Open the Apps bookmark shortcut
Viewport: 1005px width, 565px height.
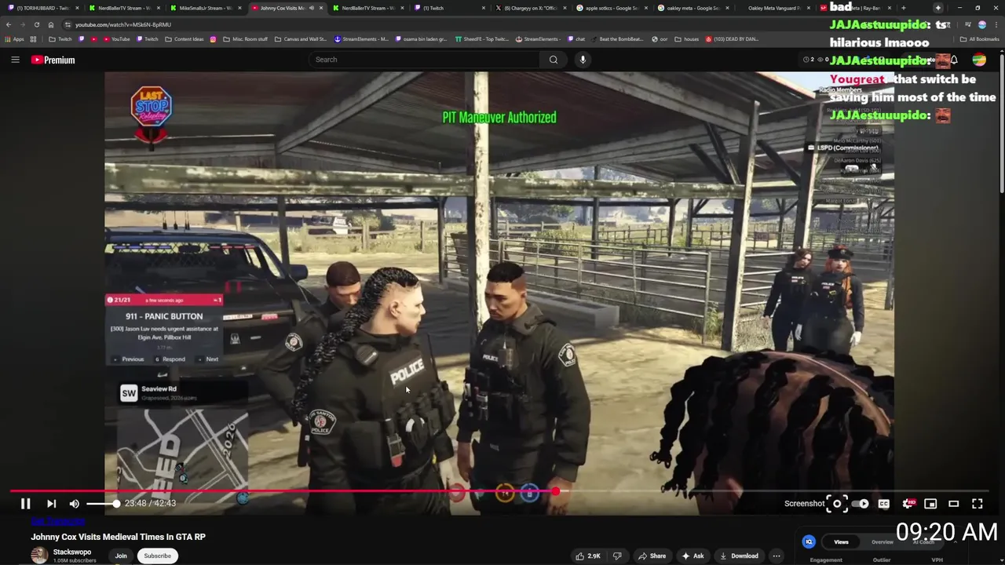click(15, 39)
